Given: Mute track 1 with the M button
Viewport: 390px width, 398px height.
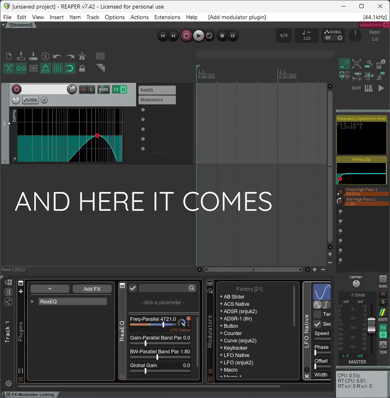Looking at the screenshot, I should [83, 90].
